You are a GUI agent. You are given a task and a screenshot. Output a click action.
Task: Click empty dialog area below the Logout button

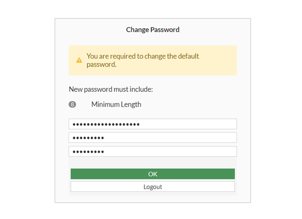[152, 198]
